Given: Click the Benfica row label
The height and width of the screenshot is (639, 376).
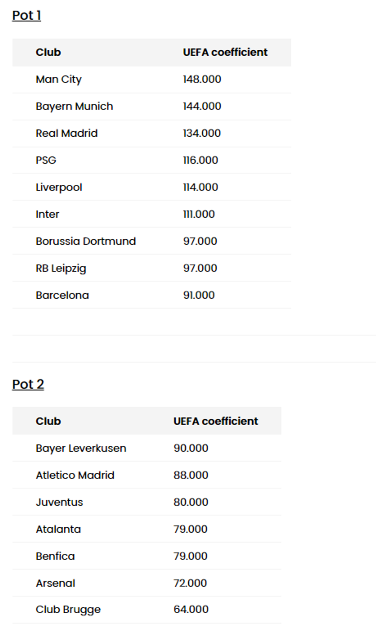Looking at the screenshot, I should point(55,556).
